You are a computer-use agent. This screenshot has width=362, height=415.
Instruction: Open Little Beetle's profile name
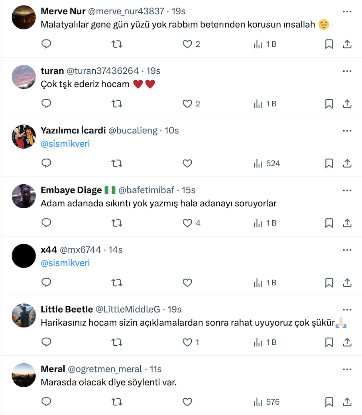click(67, 309)
